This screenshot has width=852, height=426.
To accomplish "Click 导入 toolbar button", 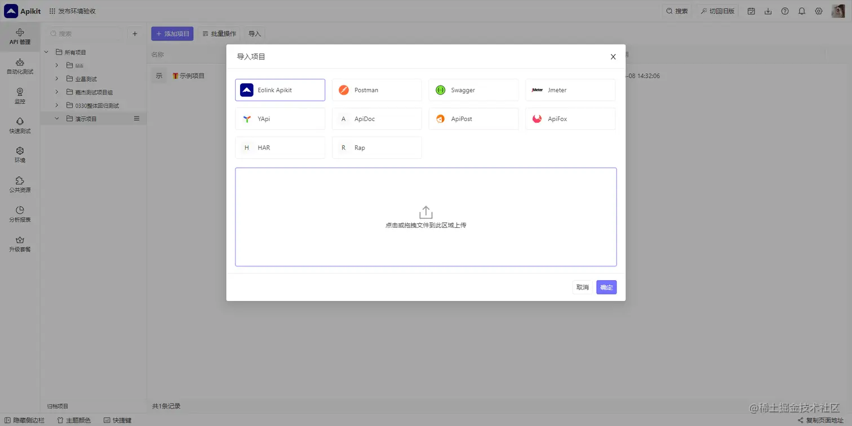I will pyautogui.click(x=255, y=34).
